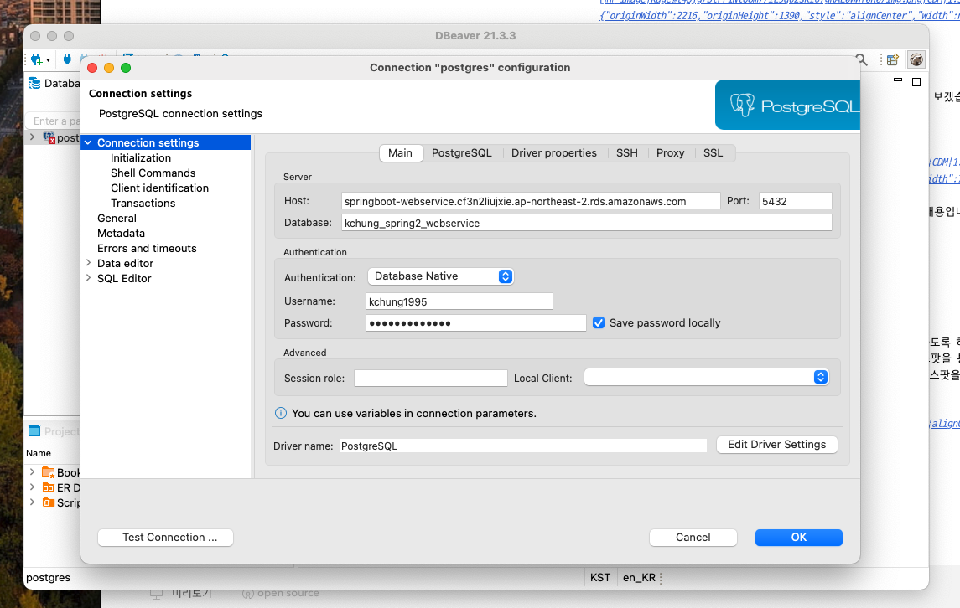Select Initialization in settings tree

(x=141, y=157)
